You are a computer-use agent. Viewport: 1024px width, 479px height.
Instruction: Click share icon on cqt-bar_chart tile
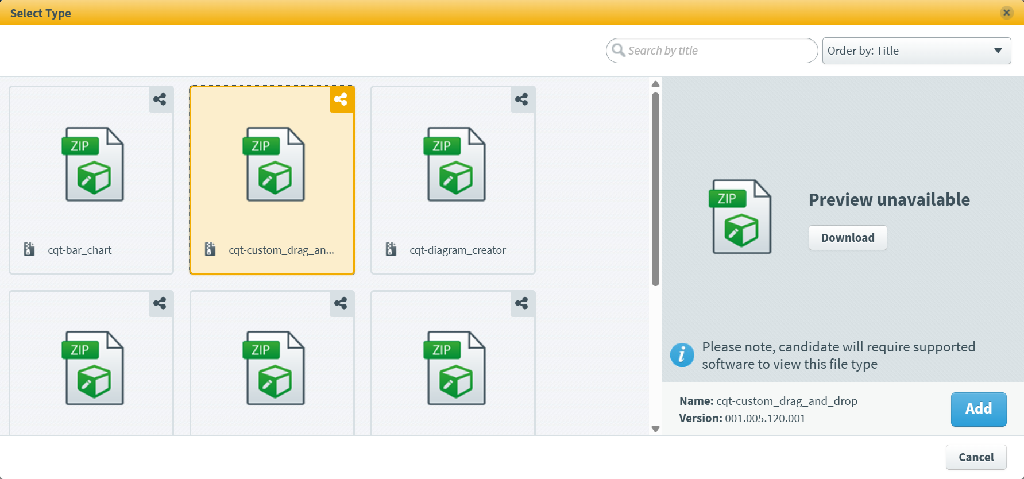point(160,99)
